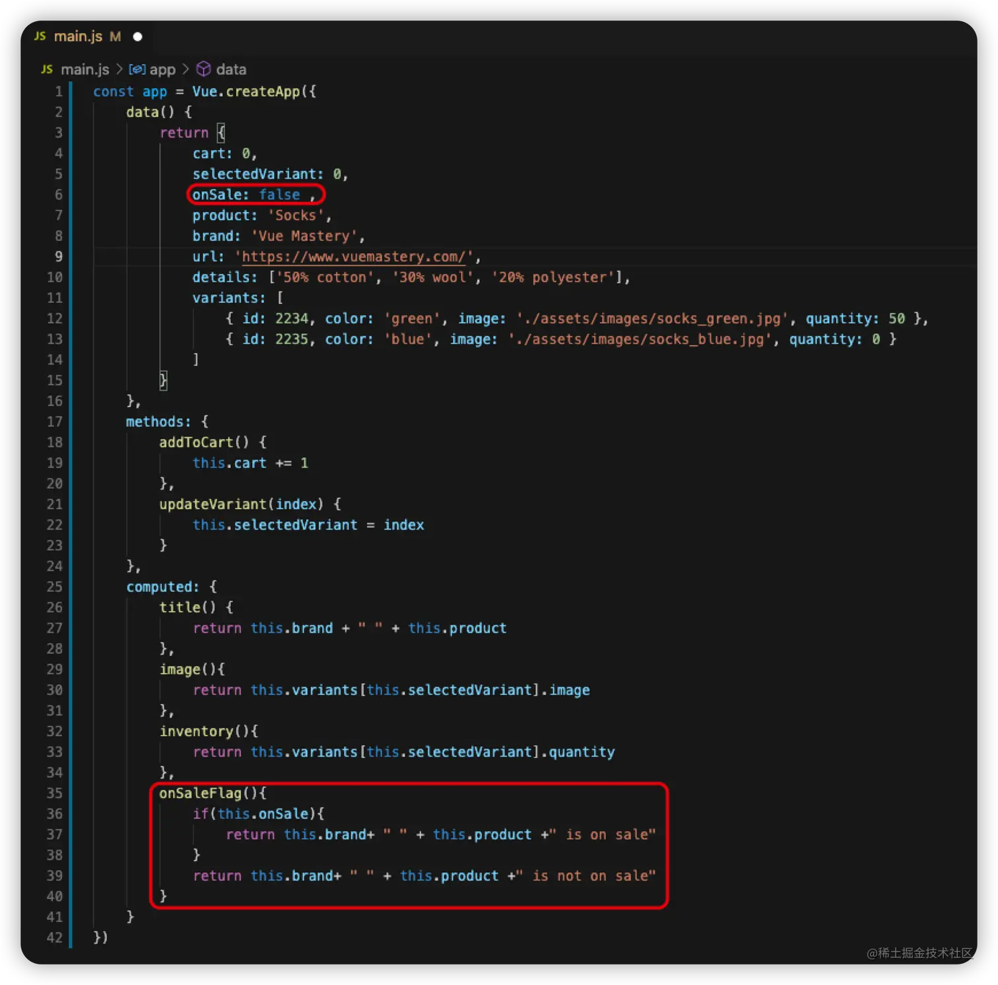This screenshot has width=998, height=985.
Task: Click 'computed: {' line
Action: pos(172,587)
